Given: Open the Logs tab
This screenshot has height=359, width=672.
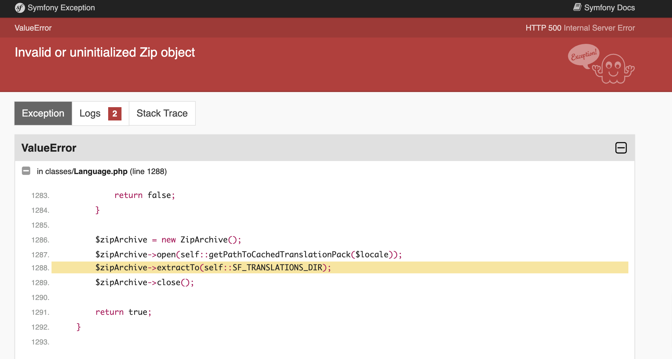Looking at the screenshot, I should click(90, 113).
